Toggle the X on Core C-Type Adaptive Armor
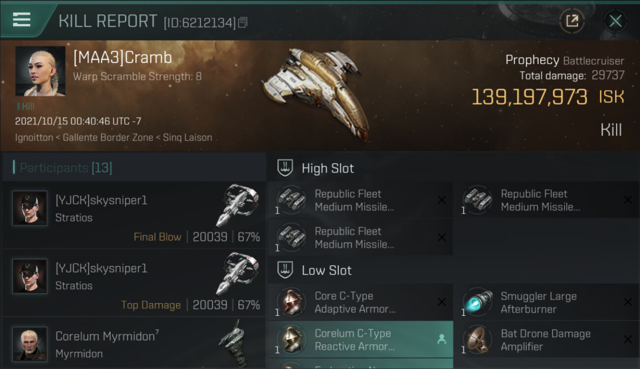The height and width of the screenshot is (369, 640). tap(442, 302)
